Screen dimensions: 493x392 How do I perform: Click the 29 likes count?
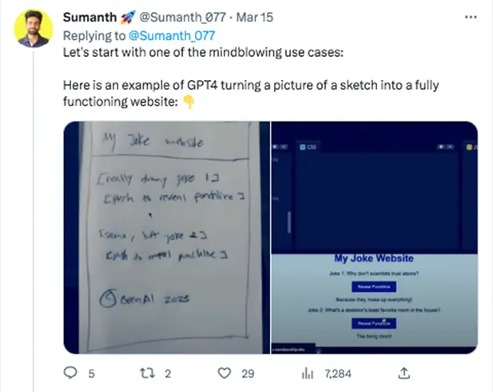(x=248, y=374)
